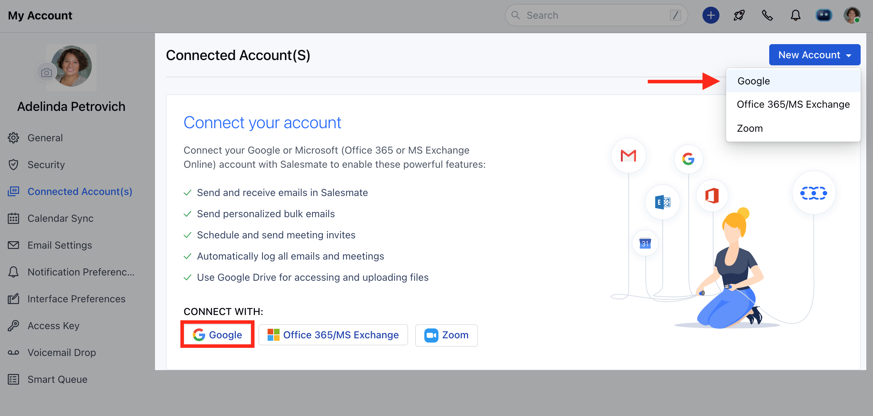Click the Email Settings envelope icon

[13, 245]
